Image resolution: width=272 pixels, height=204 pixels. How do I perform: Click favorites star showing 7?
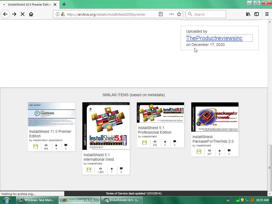[x=112, y=169]
